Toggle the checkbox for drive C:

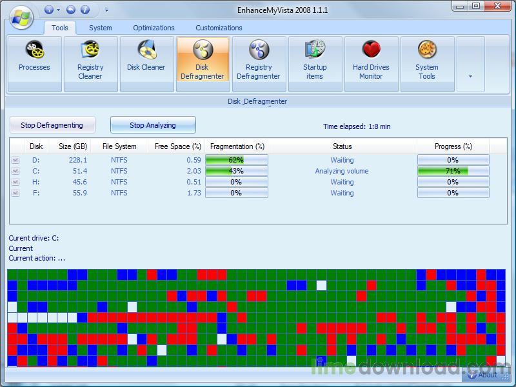click(15, 171)
